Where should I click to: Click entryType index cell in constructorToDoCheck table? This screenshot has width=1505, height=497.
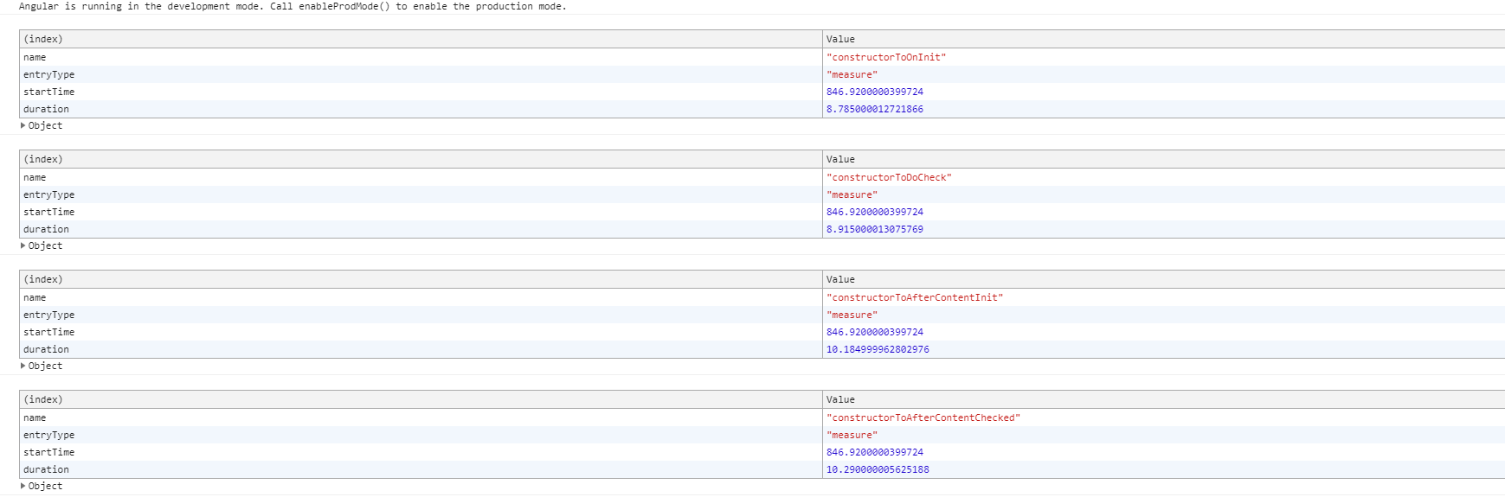click(421, 194)
